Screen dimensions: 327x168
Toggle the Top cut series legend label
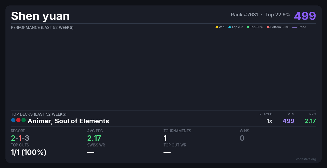point(237,27)
